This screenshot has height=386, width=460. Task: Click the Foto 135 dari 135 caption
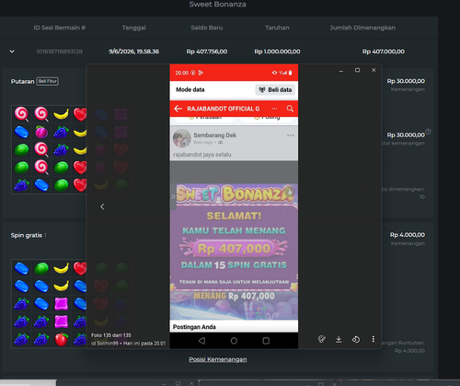coord(111,335)
